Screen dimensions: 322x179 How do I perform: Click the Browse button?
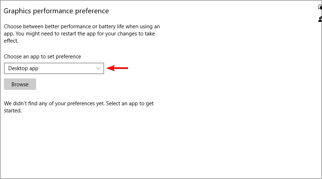(x=20, y=84)
